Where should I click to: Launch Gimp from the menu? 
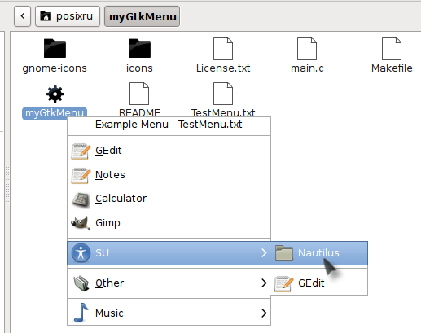pyautogui.click(x=169, y=223)
